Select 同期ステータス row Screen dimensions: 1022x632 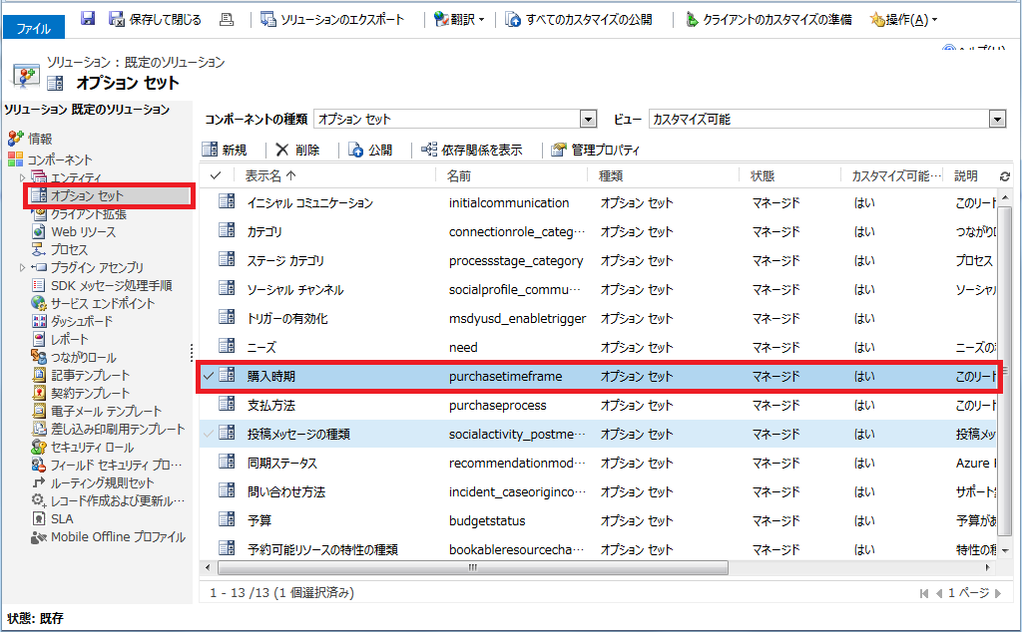pos(599,463)
